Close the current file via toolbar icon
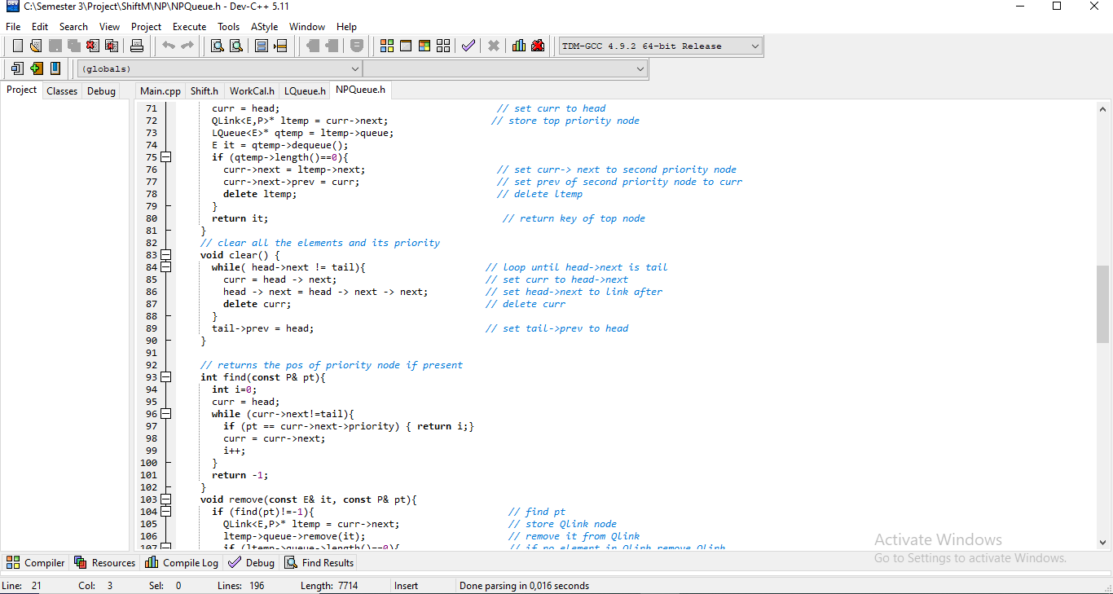1113x594 pixels. pos(92,46)
